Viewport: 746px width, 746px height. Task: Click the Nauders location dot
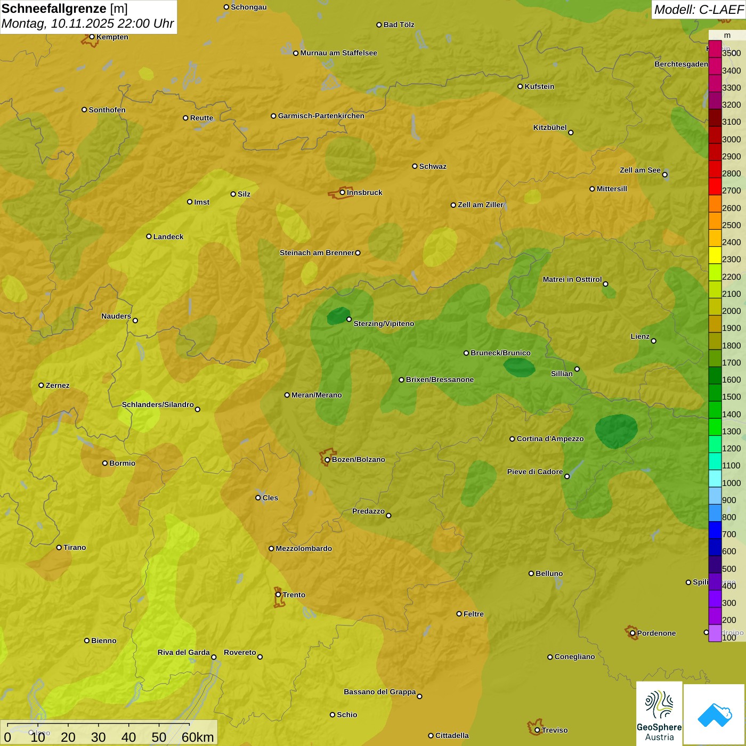[x=135, y=320]
